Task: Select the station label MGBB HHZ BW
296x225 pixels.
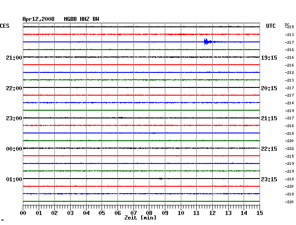Action: pyautogui.click(x=82, y=19)
